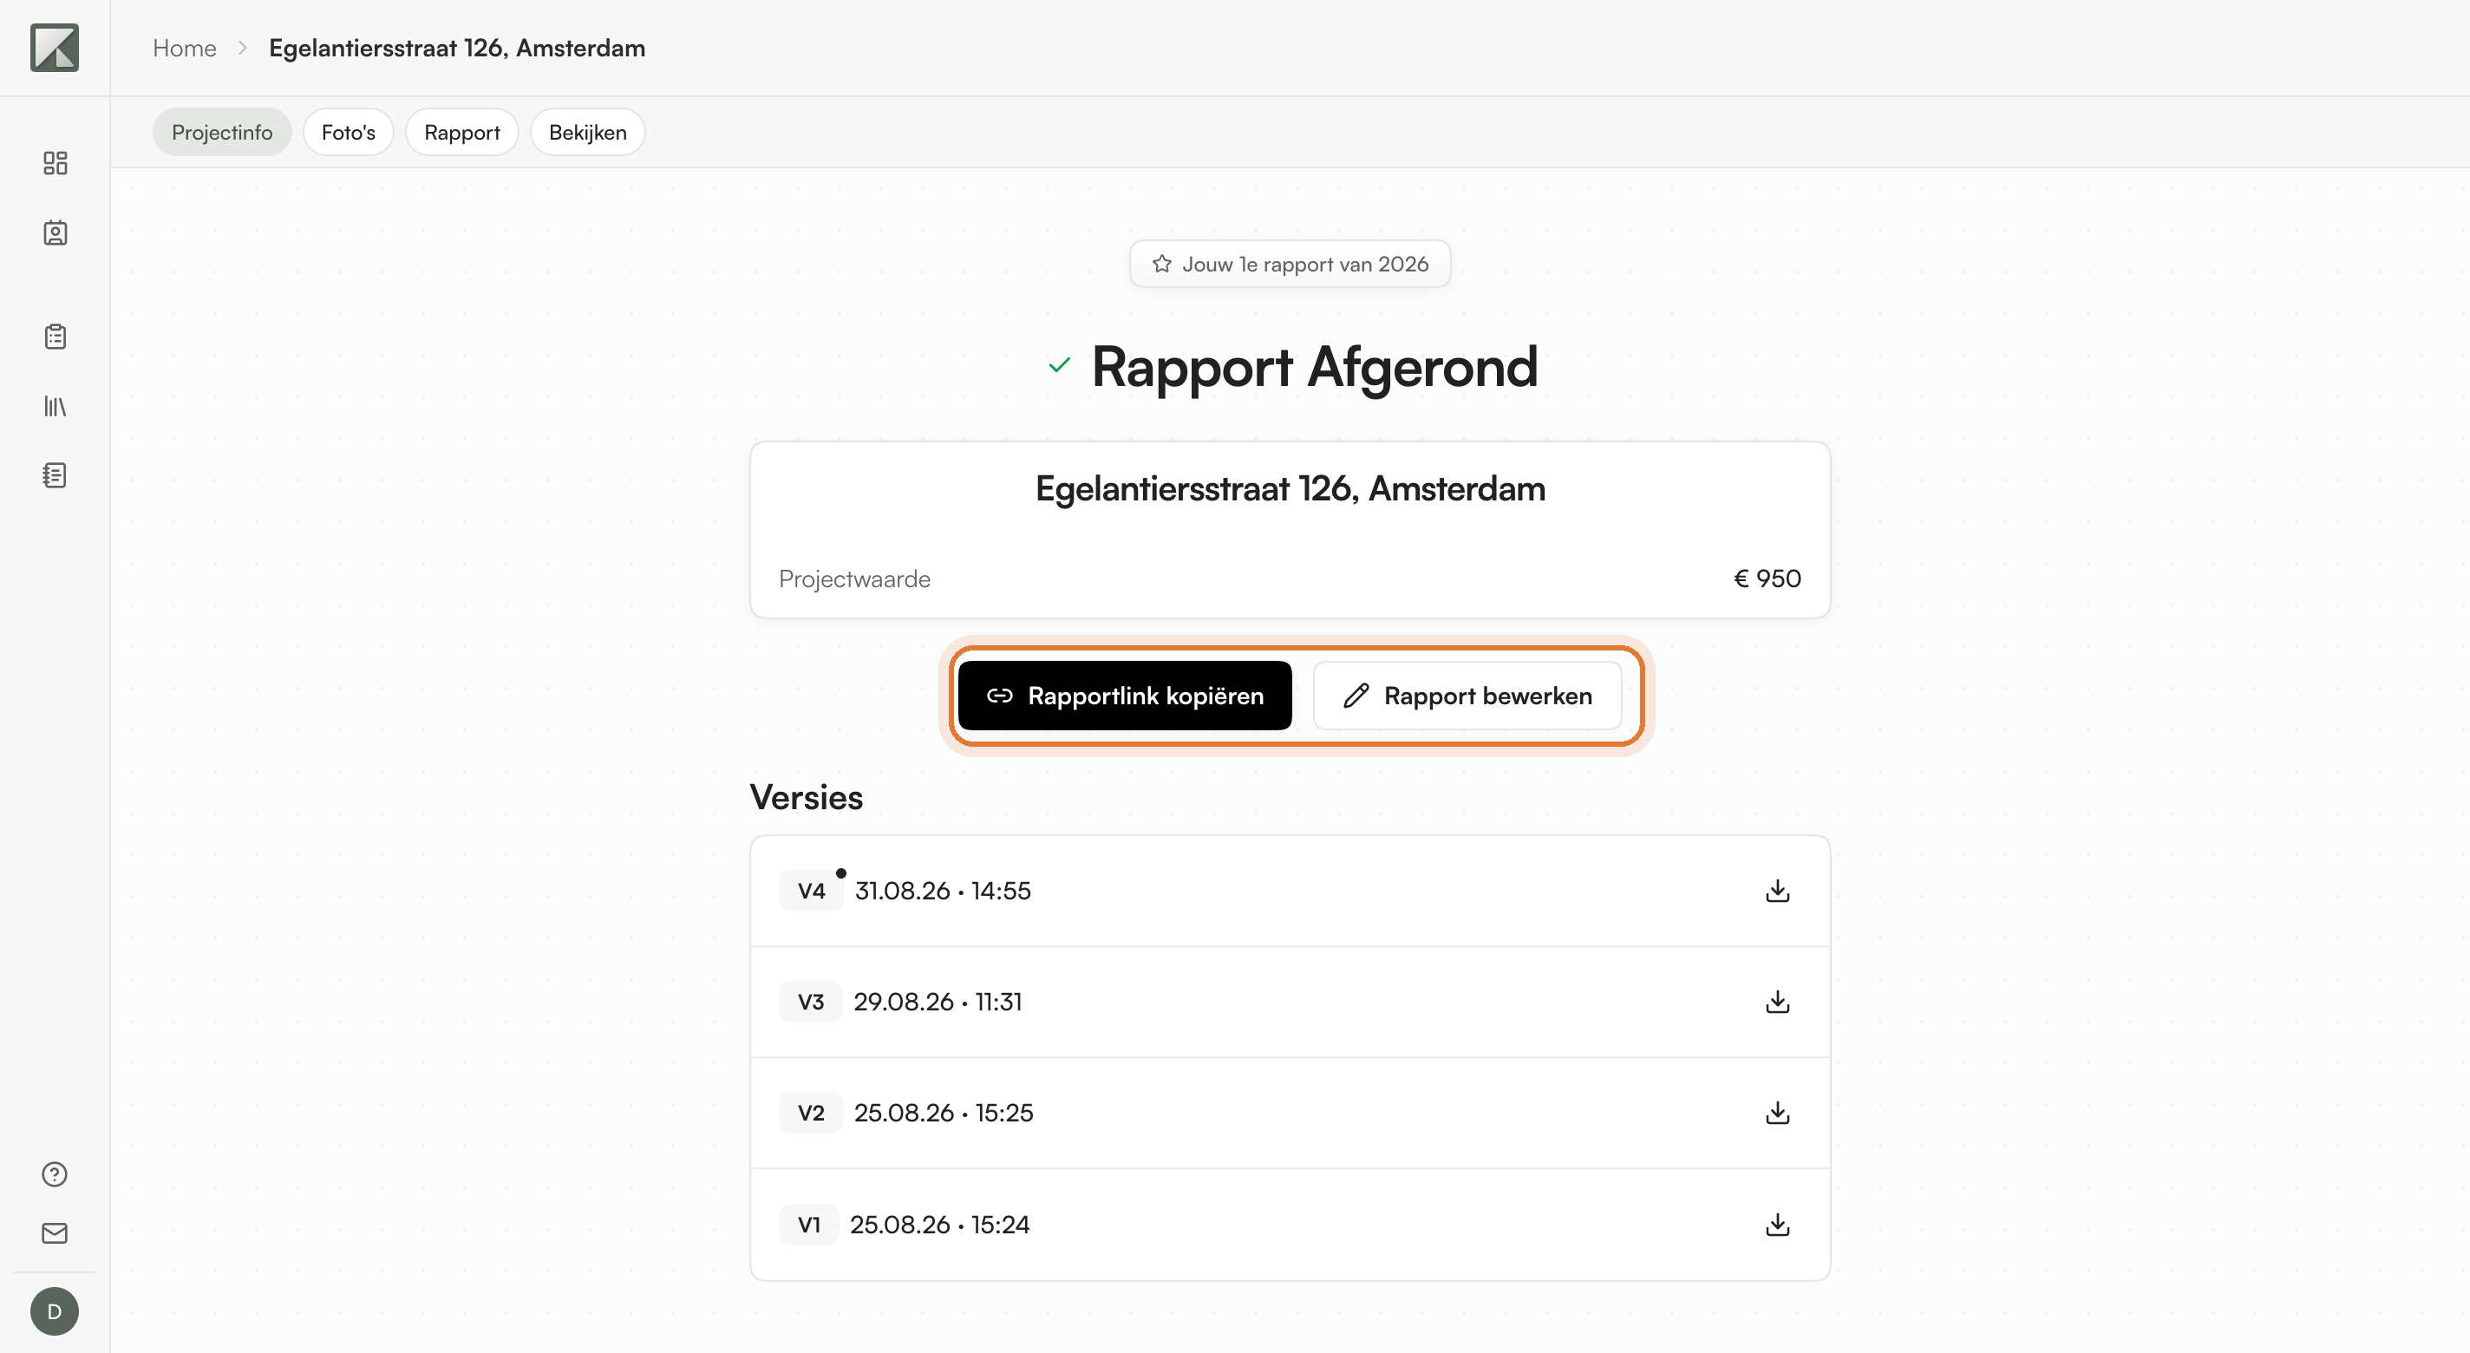Image resolution: width=2470 pixels, height=1353 pixels.
Task: Download version V3 report
Action: [x=1777, y=1002]
